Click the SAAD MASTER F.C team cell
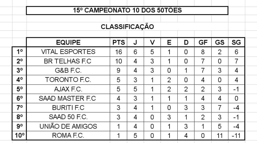Screen dimensions: 257x143 tap(68, 99)
